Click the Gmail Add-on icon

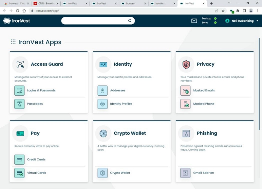click(x=185, y=173)
